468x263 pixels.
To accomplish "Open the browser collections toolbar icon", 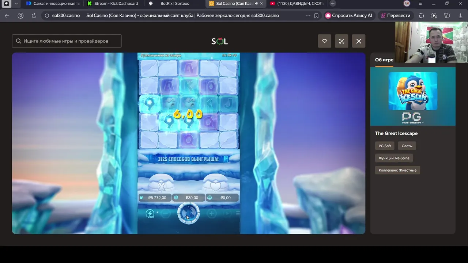I will [447, 16].
